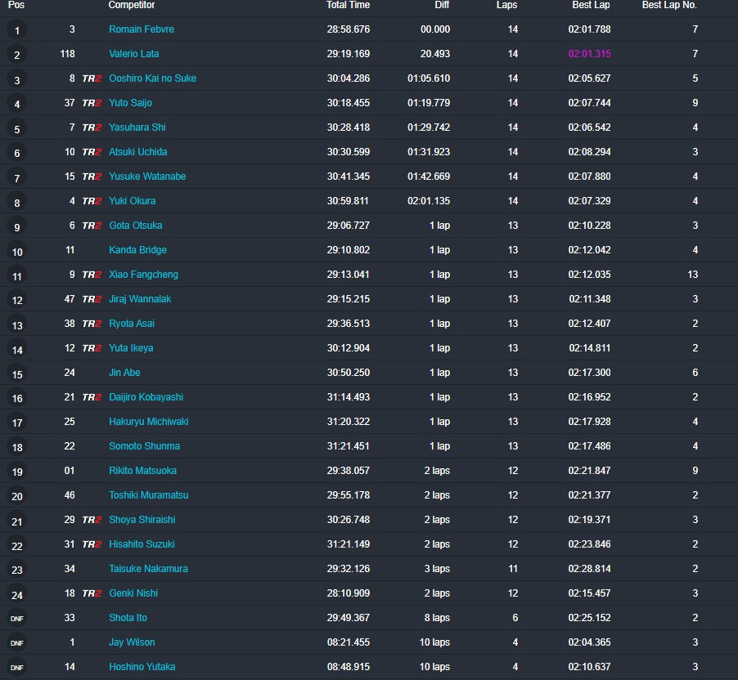The image size is (738, 680).
Task: Click the Pos column header
Action: [x=16, y=5]
